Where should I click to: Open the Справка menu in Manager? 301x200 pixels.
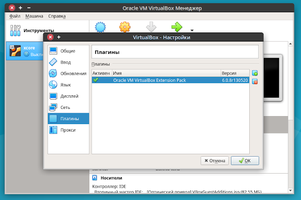[57, 16]
